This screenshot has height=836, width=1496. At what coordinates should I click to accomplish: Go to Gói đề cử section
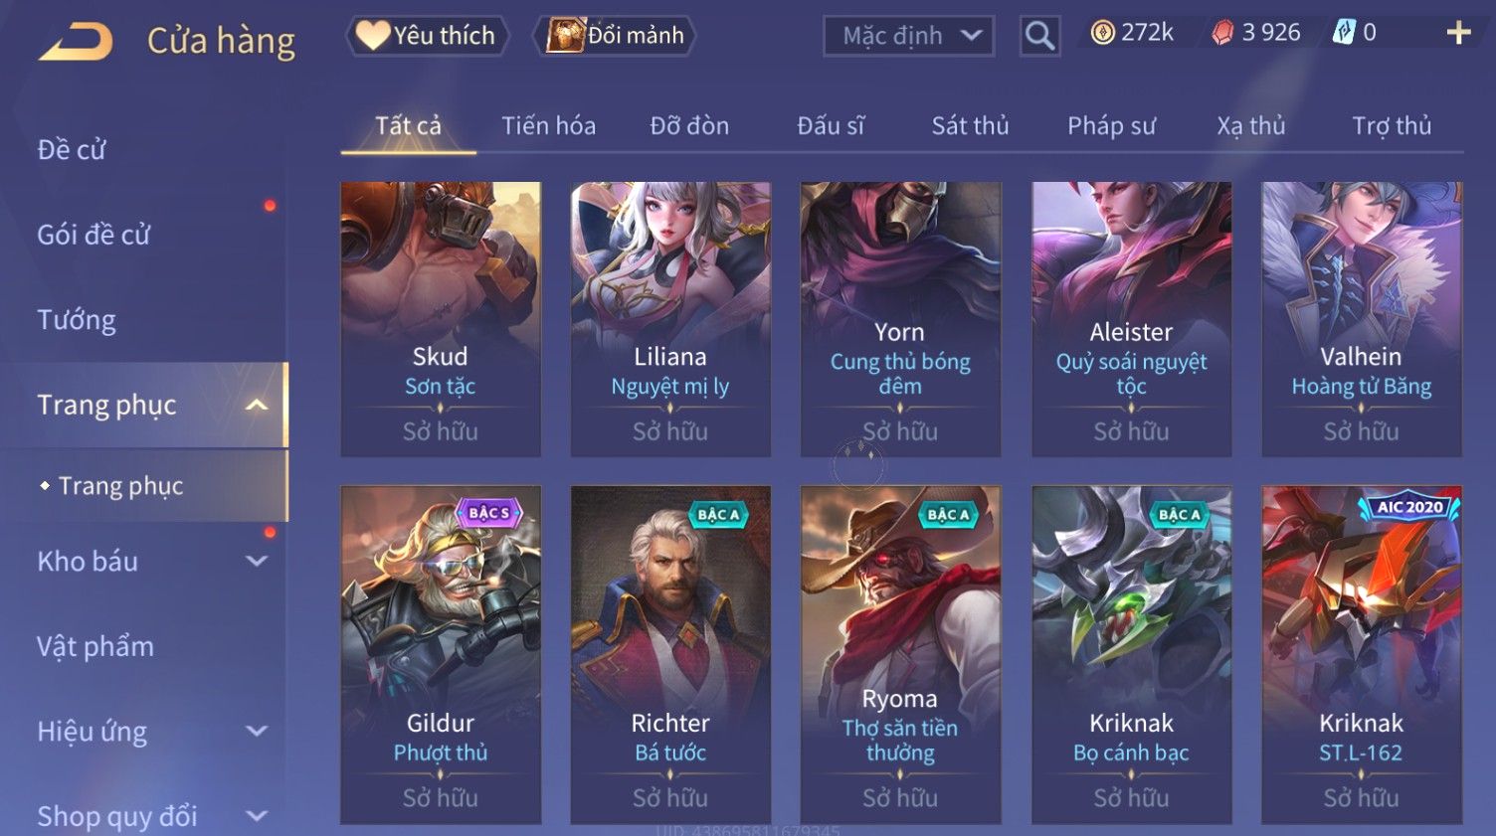pyautogui.click(x=93, y=235)
